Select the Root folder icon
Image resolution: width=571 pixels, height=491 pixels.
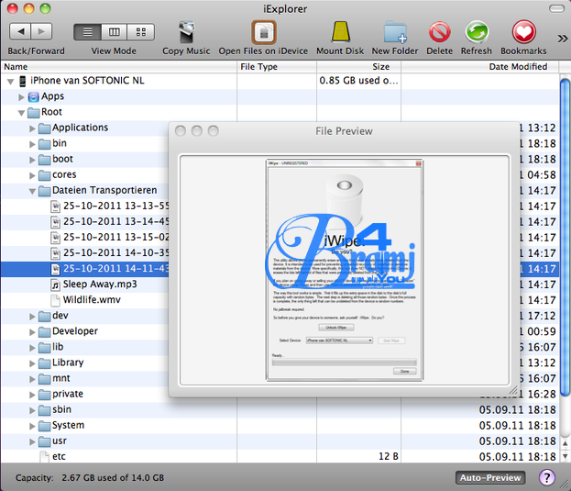coord(34,112)
